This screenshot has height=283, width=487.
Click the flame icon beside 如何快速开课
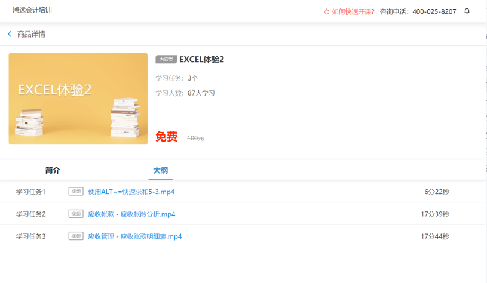(327, 12)
